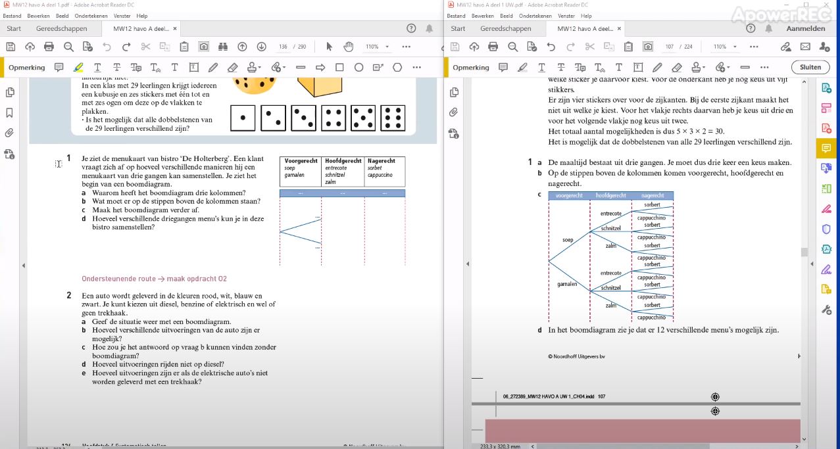This screenshot has width=840, height=449.
Task: Click the right window's vertical scrollbar thumb
Action: tap(804, 252)
